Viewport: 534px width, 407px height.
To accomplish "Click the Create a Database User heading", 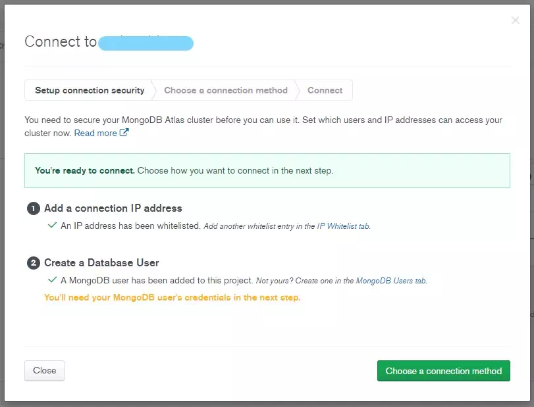I will pos(101,262).
